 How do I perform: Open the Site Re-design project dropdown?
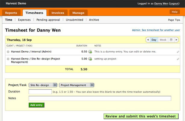pos(43,85)
